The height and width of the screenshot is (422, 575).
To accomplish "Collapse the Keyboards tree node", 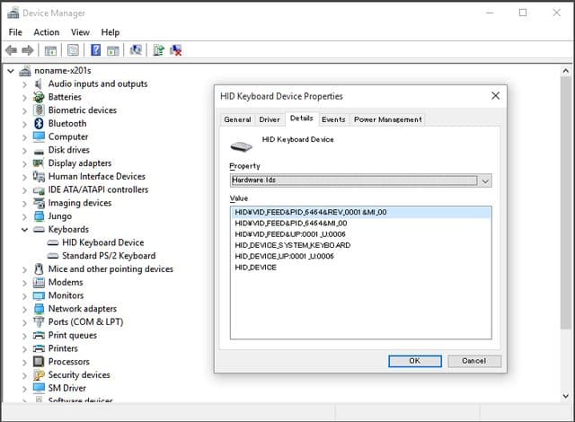I will pyautogui.click(x=24, y=230).
